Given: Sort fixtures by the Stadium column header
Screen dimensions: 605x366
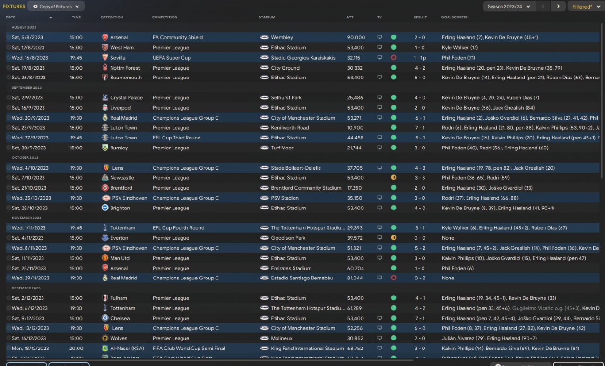Looking at the screenshot, I should (267, 17).
